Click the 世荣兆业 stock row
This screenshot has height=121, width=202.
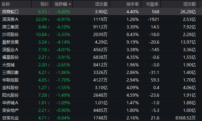click(101, 118)
